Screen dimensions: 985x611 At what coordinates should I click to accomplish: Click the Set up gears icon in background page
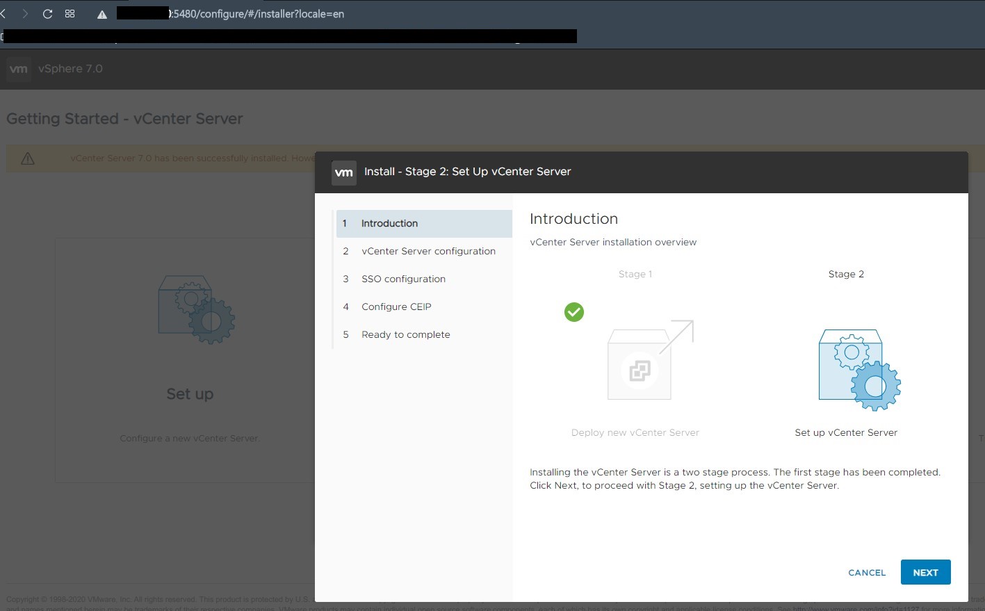(197, 310)
